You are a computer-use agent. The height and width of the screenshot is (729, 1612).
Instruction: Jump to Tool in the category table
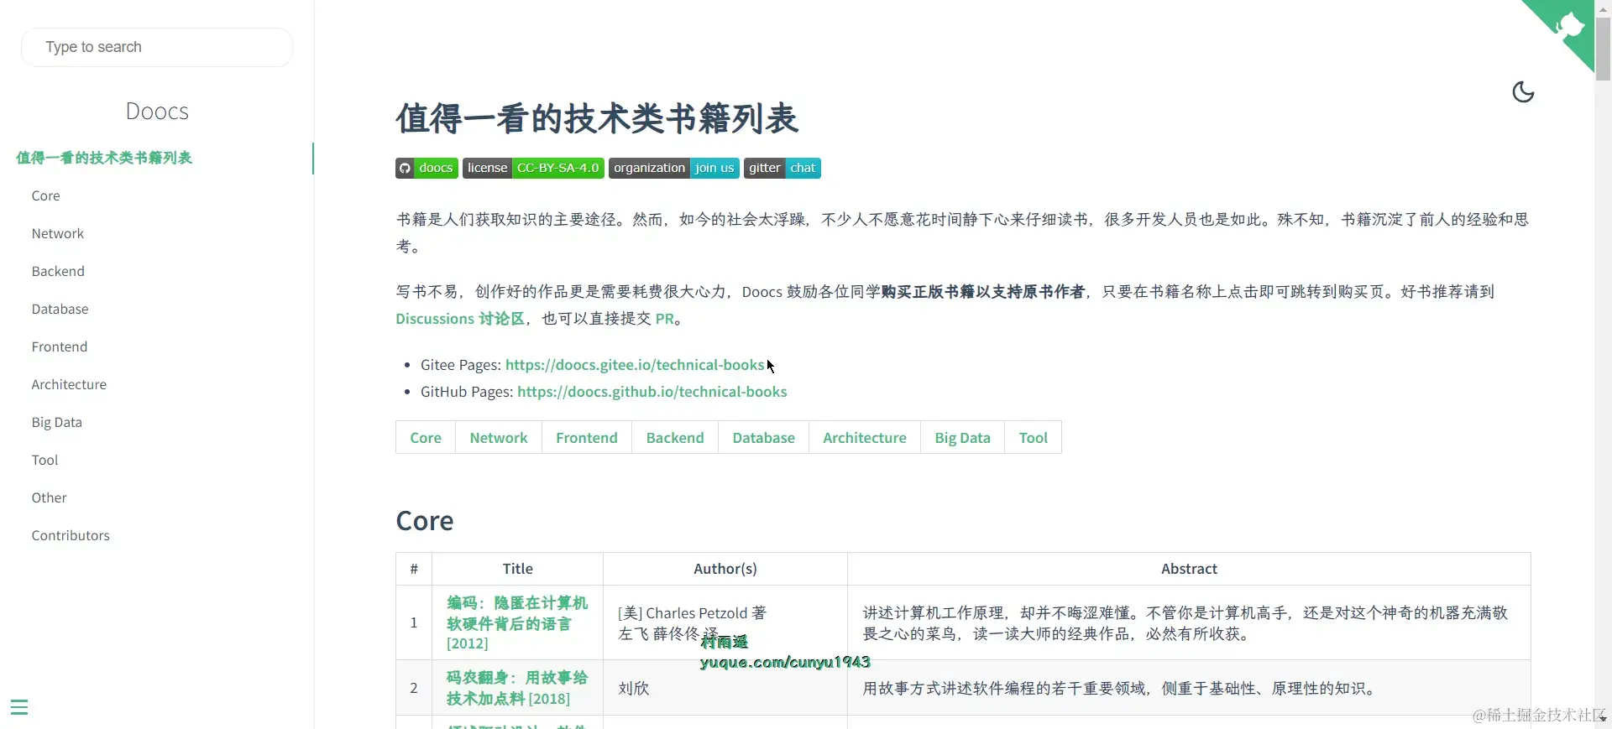pyautogui.click(x=1033, y=437)
